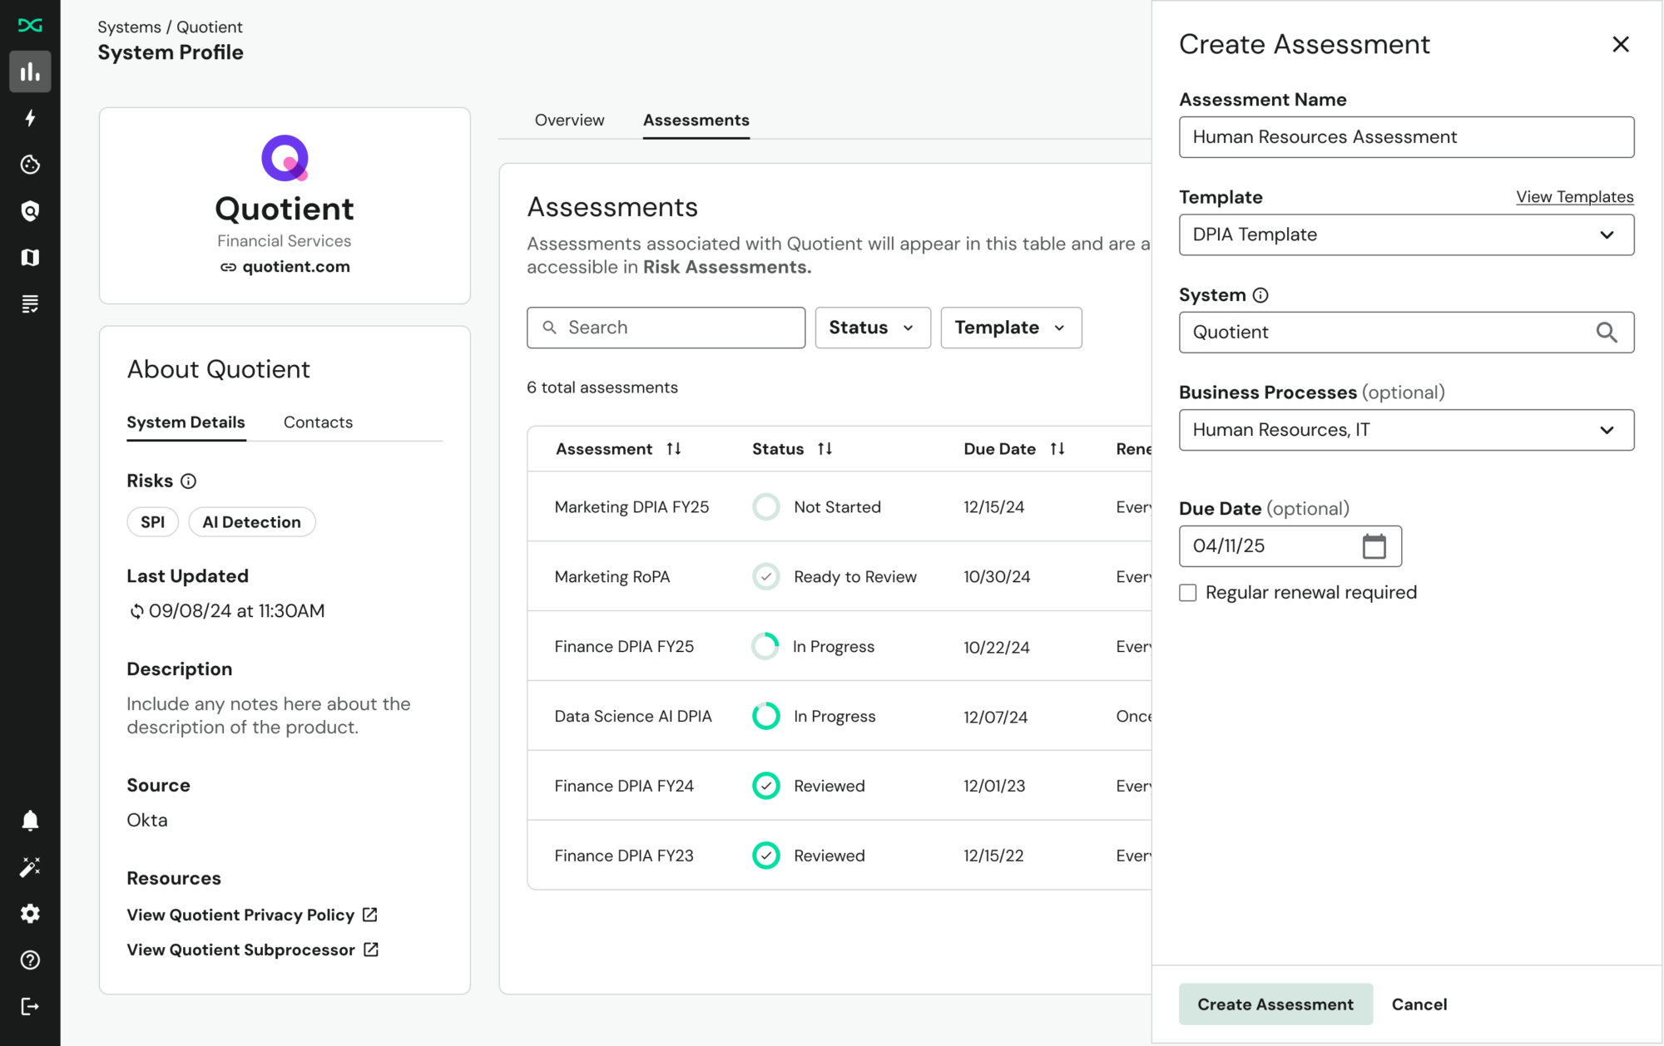Open settings via the gear icon

pos(30,914)
